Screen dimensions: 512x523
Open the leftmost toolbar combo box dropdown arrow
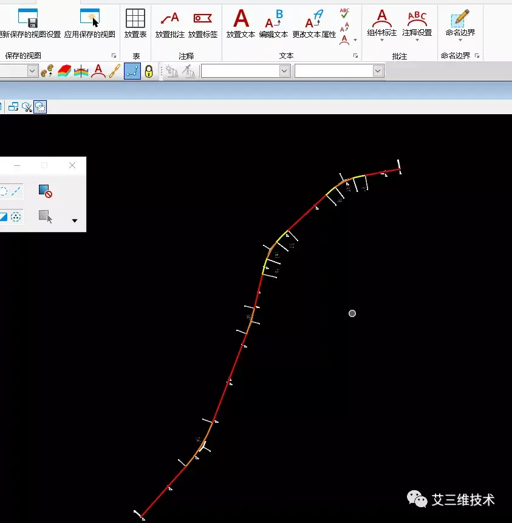[32, 70]
